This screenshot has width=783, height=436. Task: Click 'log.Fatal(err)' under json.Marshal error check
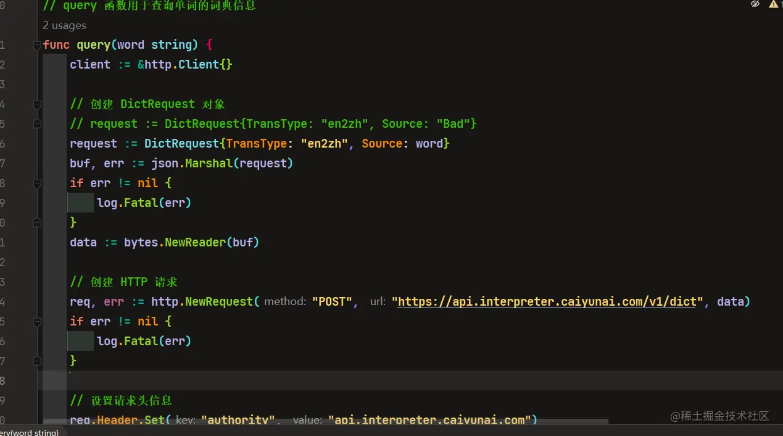pyautogui.click(x=144, y=203)
